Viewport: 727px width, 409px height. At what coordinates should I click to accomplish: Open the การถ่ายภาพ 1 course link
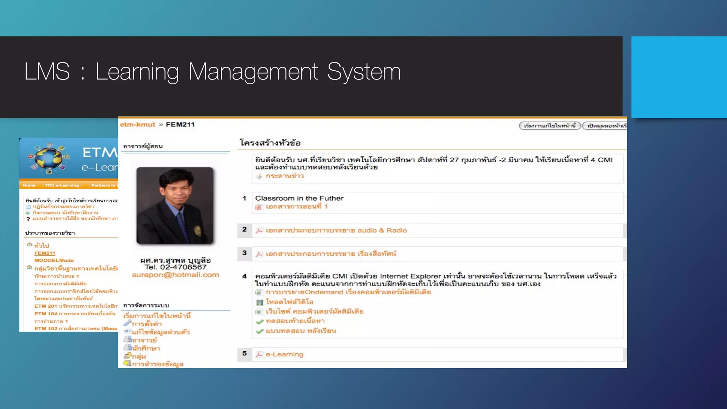(x=51, y=321)
